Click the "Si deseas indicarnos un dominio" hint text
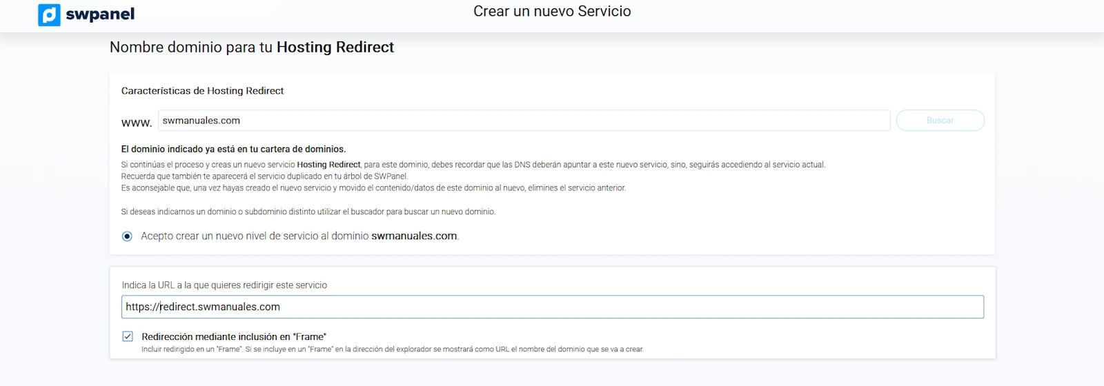1104x386 pixels. point(308,212)
